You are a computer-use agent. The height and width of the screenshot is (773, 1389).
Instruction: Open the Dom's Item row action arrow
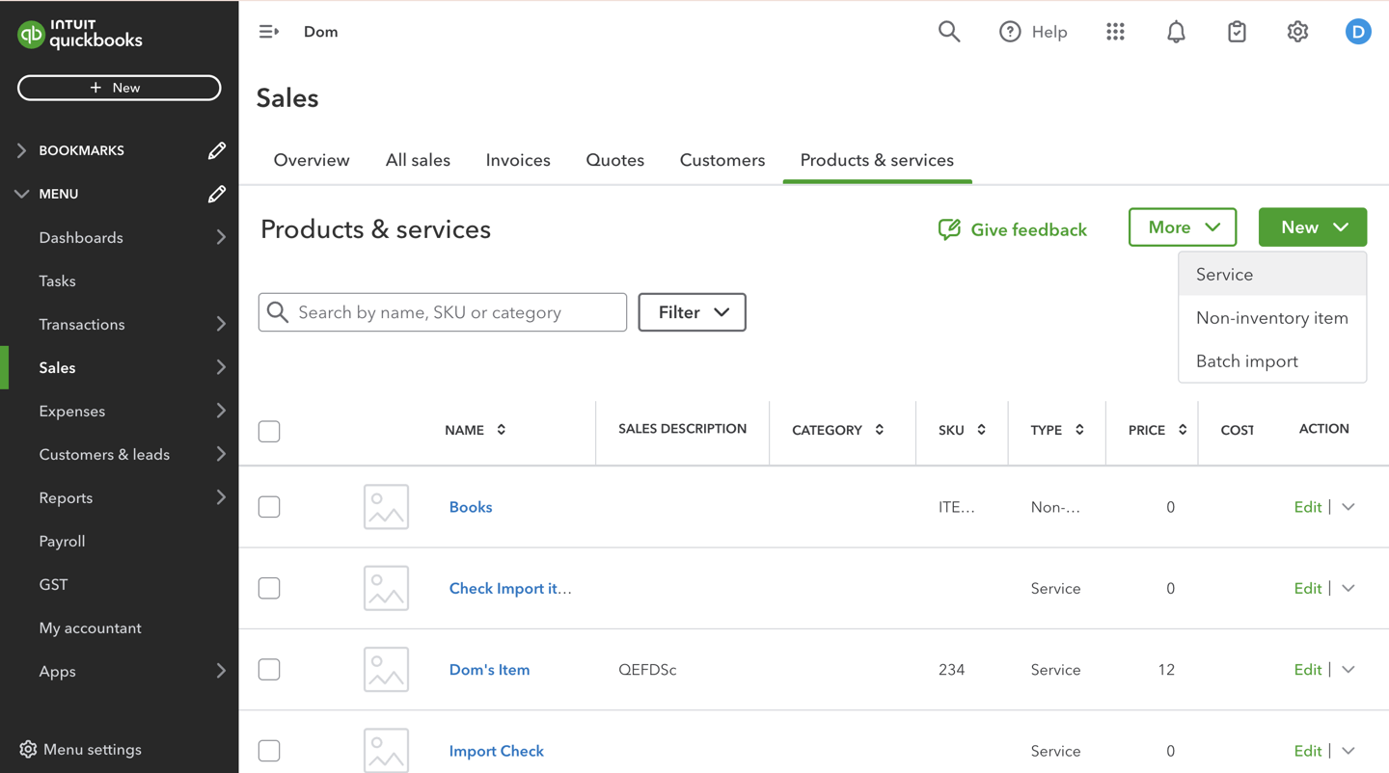(1348, 670)
